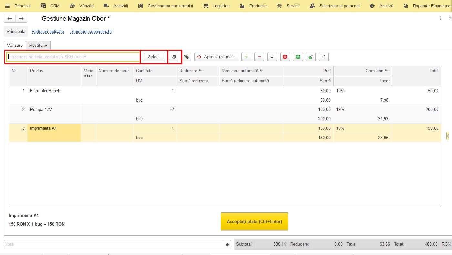
Task: Click the Numere de serie column header
Action: (114, 76)
